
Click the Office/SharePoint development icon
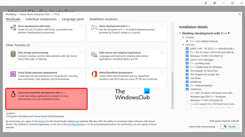(94, 74)
